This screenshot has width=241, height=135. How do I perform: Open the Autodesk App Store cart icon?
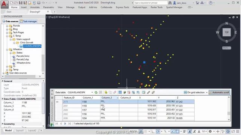tap(197, 3)
